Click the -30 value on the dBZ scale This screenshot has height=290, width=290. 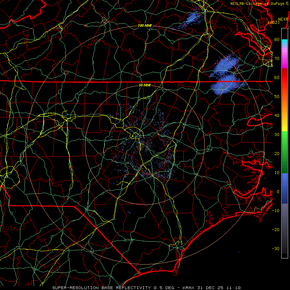tap(275, 249)
